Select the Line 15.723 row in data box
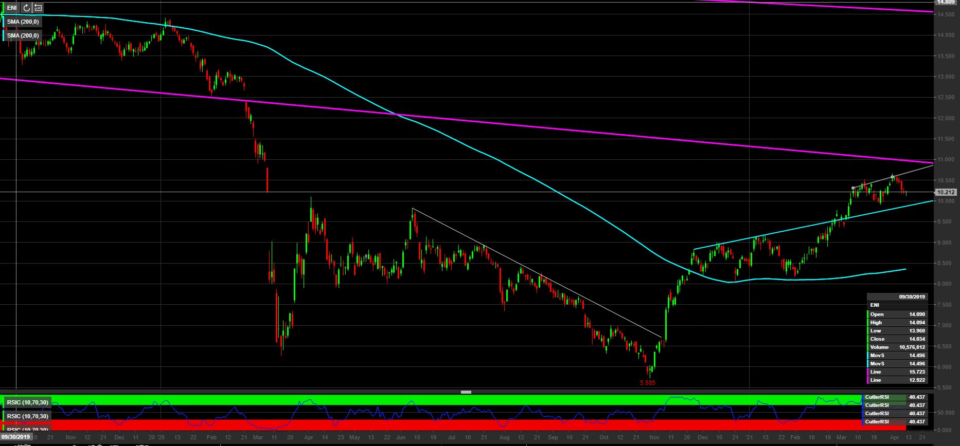 coord(897,372)
